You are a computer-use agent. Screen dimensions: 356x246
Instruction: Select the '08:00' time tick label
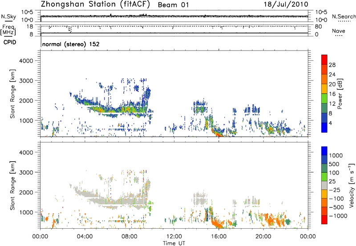(129, 237)
